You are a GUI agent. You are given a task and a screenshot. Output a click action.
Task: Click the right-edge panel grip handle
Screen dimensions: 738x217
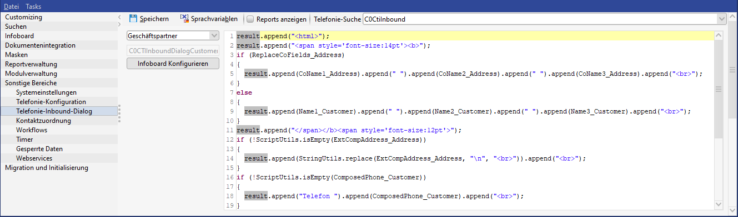click(733, 70)
